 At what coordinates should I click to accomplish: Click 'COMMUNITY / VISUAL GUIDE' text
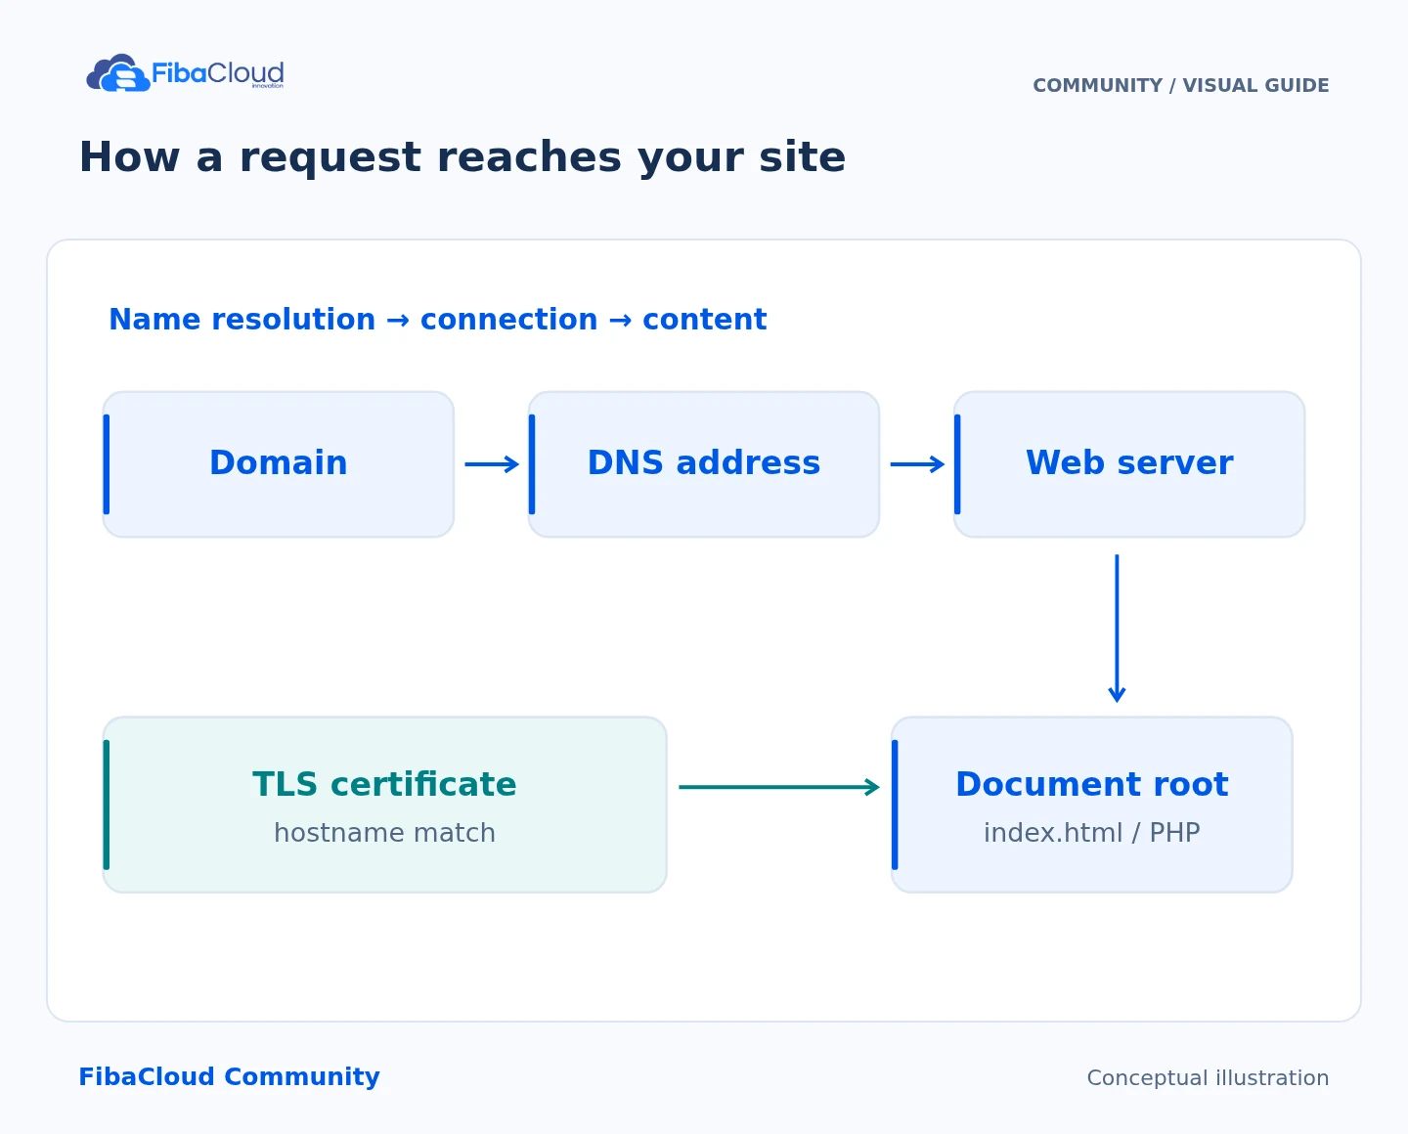point(1181,86)
